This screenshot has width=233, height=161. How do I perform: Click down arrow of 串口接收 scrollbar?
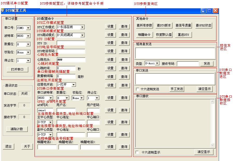213,145
